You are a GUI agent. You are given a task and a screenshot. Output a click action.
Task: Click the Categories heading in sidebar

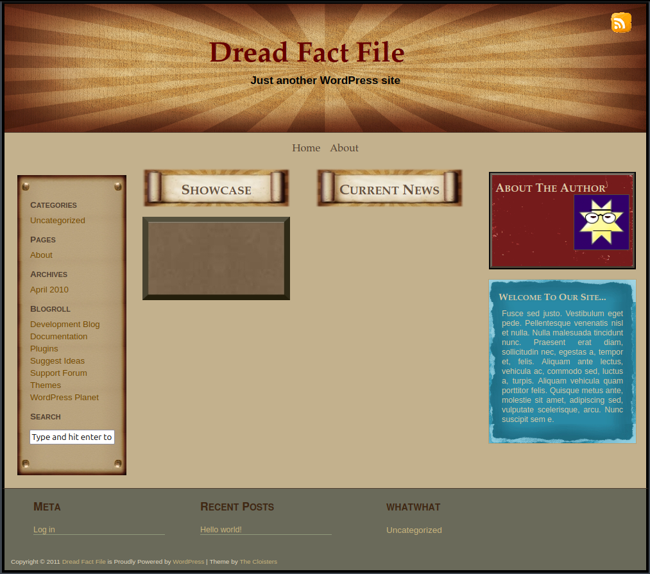coord(53,205)
